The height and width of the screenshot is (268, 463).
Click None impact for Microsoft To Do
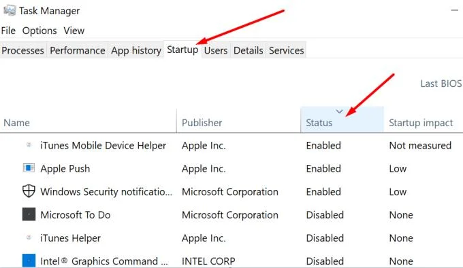pyautogui.click(x=401, y=215)
